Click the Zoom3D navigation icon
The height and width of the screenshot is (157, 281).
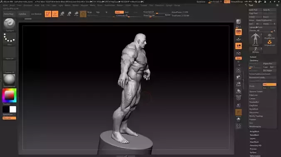238,84
